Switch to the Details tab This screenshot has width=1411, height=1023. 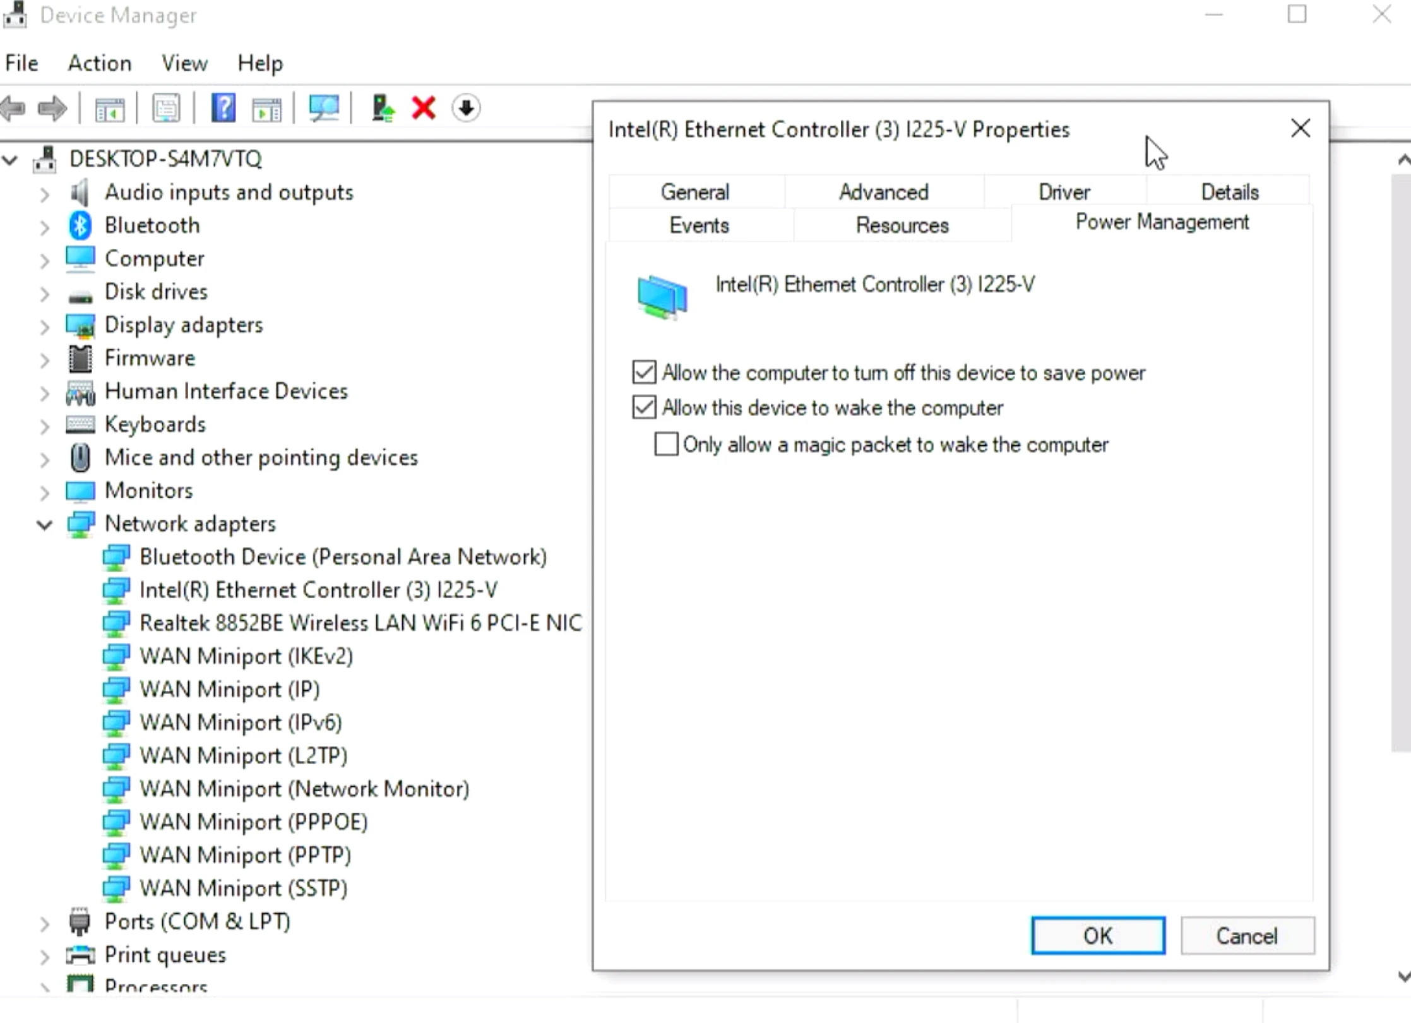pyautogui.click(x=1230, y=191)
